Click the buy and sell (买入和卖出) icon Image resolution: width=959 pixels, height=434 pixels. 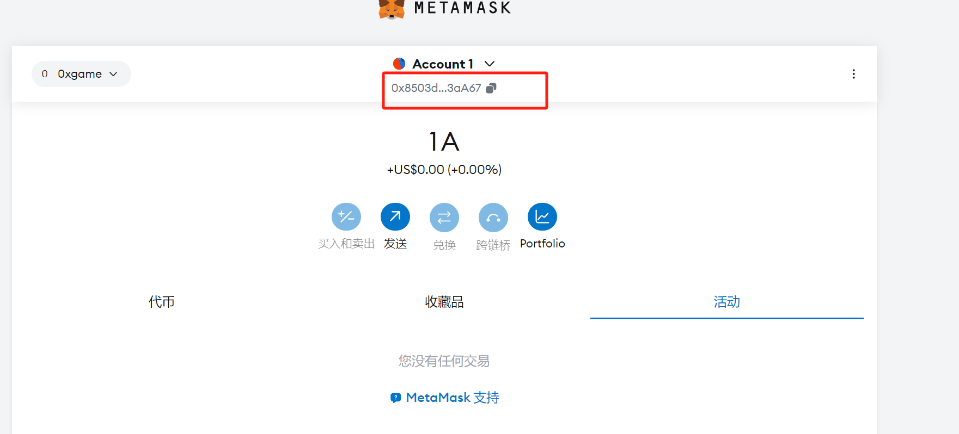pyautogui.click(x=346, y=217)
